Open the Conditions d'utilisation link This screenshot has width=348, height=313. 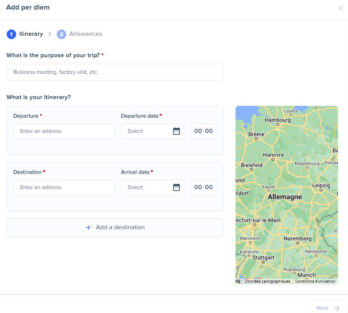pyautogui.click(x=315, y=282)
